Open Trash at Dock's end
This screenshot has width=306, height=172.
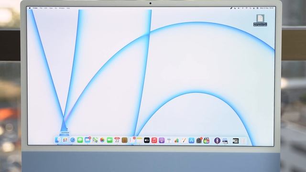pos(243,141)
